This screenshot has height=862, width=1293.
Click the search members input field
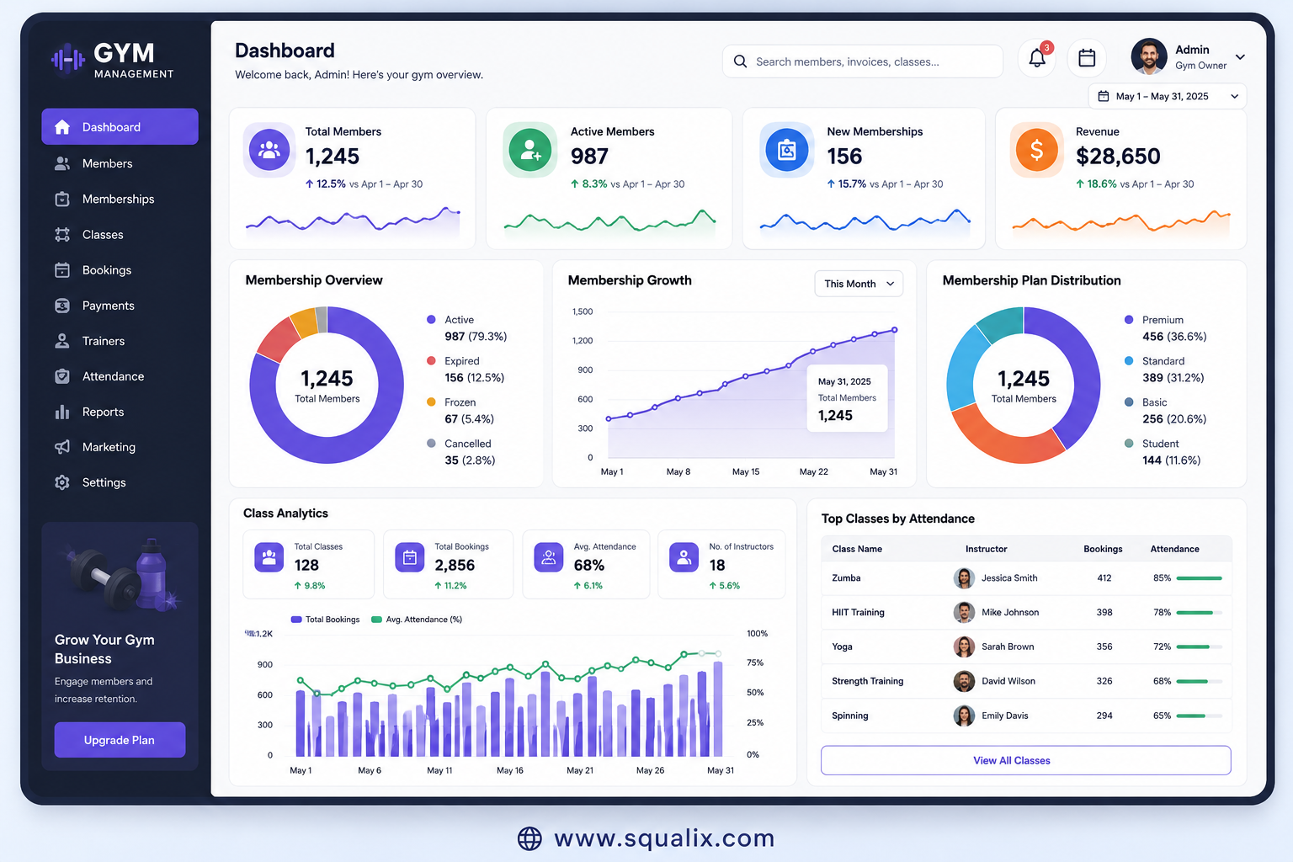pos(862,61)
